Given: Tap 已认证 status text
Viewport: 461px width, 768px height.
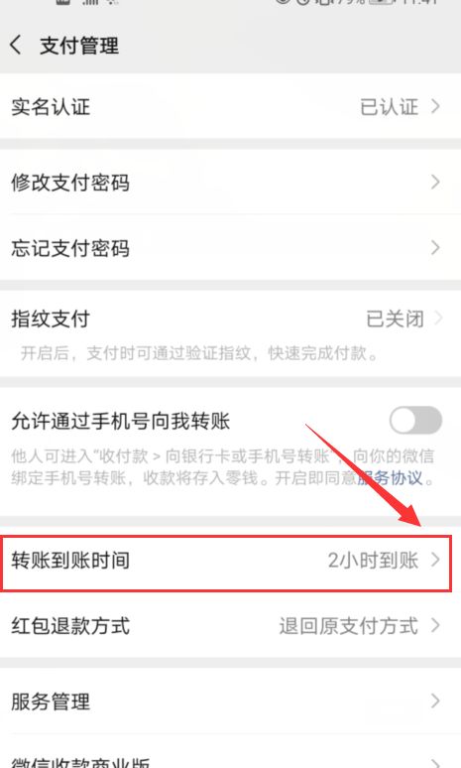Looking at the screenshot, I should click(x=389, y=107).
